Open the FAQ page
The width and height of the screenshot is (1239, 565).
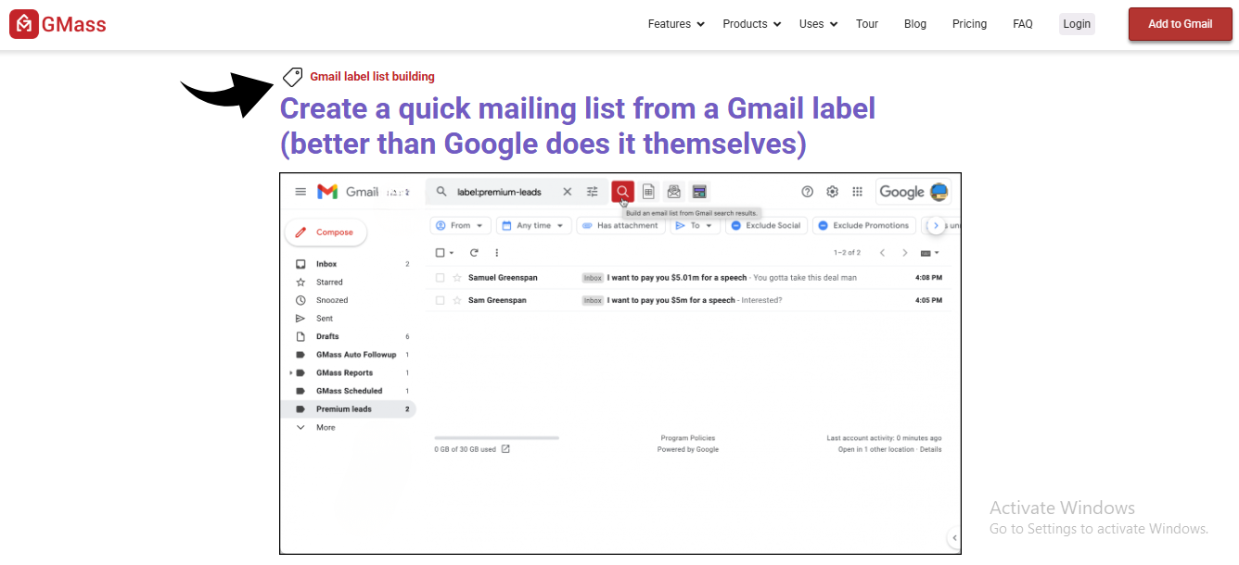click(x=1023, y=24)
